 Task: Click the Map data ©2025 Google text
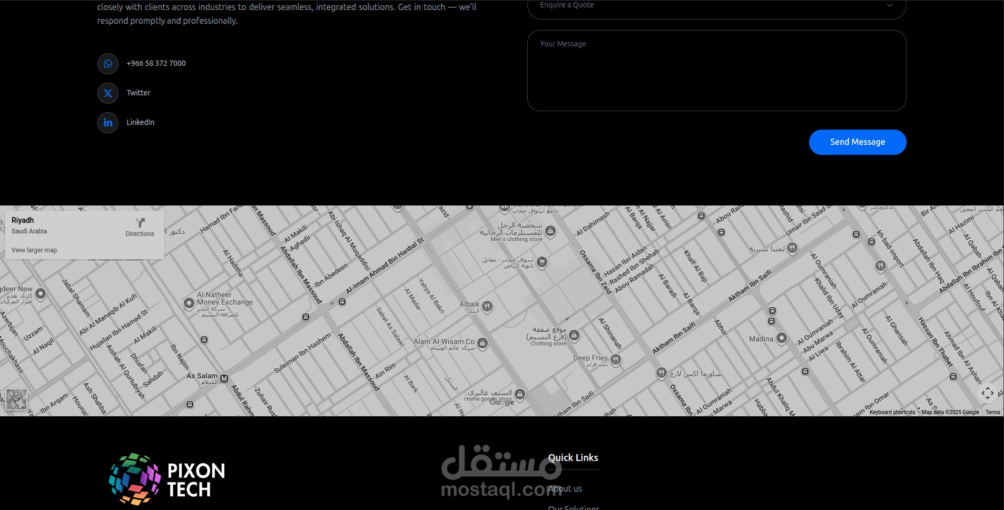(950, 413)
